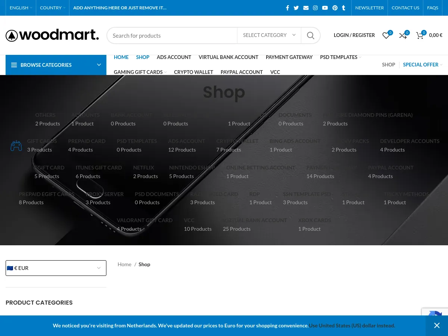Image resolution: width=448 pixels, height=336 pixels.
Task: Click Login / Register link
Action: pos(354,35)
